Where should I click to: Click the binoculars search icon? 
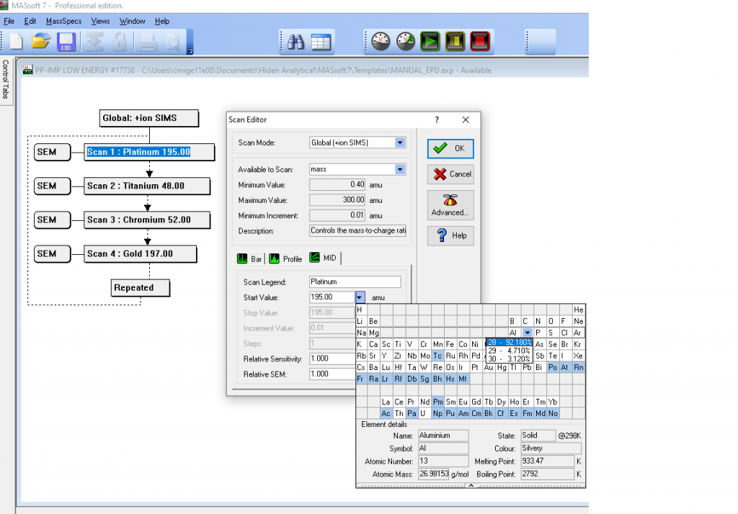(295, 42)
